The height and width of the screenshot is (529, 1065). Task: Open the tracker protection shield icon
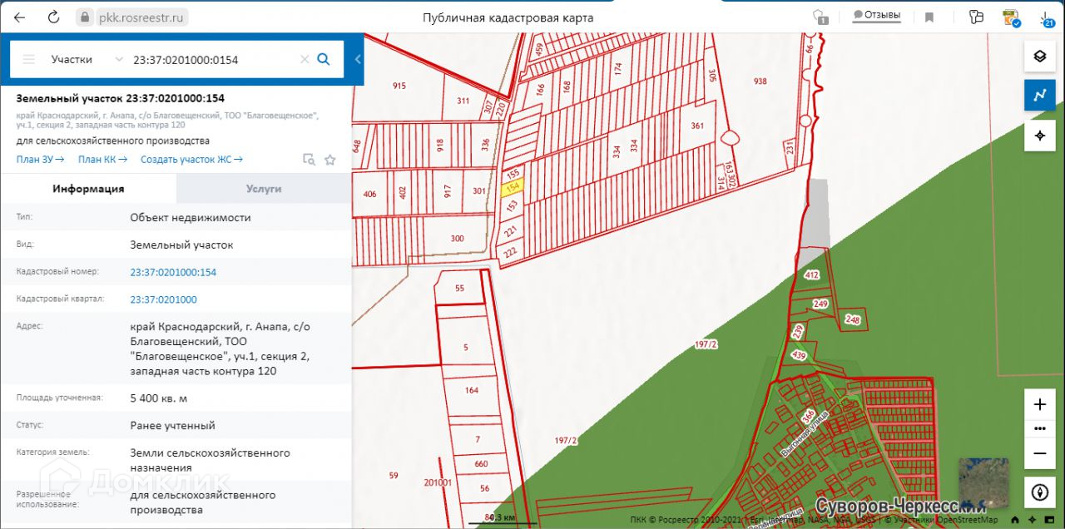[x=820, y=17]
